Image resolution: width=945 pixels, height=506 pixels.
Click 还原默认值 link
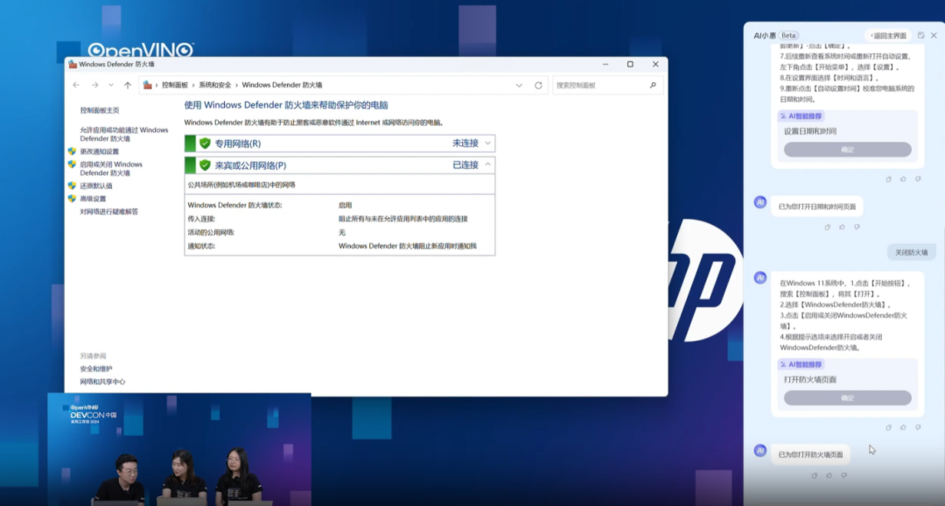(96, 186)
